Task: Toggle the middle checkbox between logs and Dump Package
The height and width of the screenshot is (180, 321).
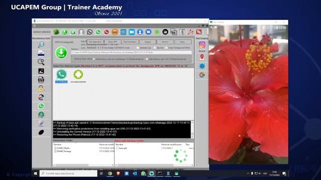Action: pos(155,48)
